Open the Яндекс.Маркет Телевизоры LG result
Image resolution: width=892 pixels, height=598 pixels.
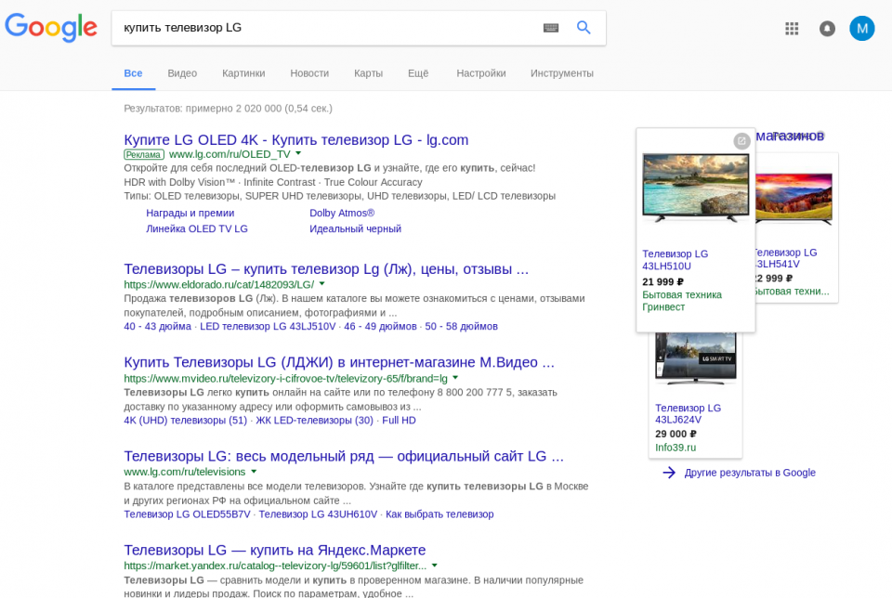[x=275, y=550]
